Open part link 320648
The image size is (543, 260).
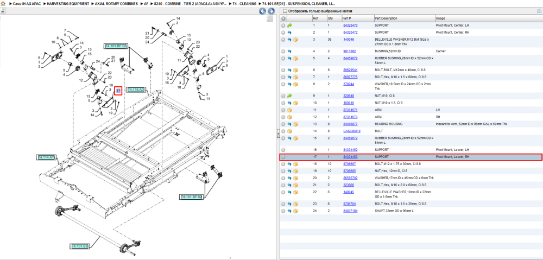tap(349, 96)
